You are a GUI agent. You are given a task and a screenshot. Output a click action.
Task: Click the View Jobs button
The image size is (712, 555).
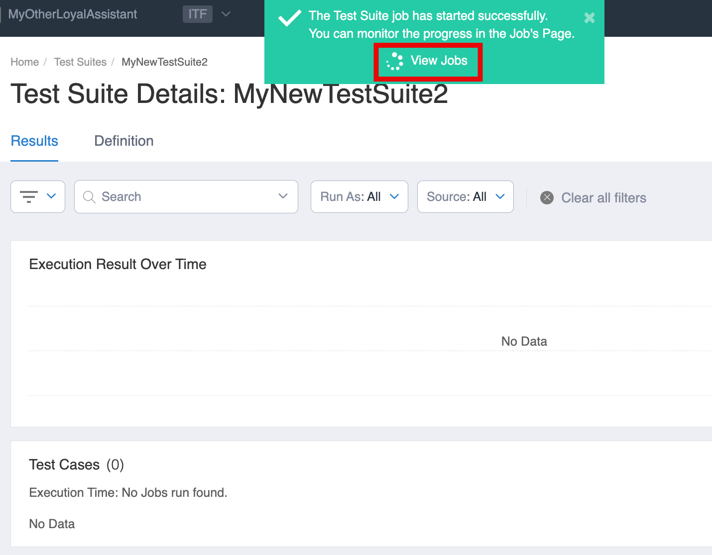click(x=438, y=61)
